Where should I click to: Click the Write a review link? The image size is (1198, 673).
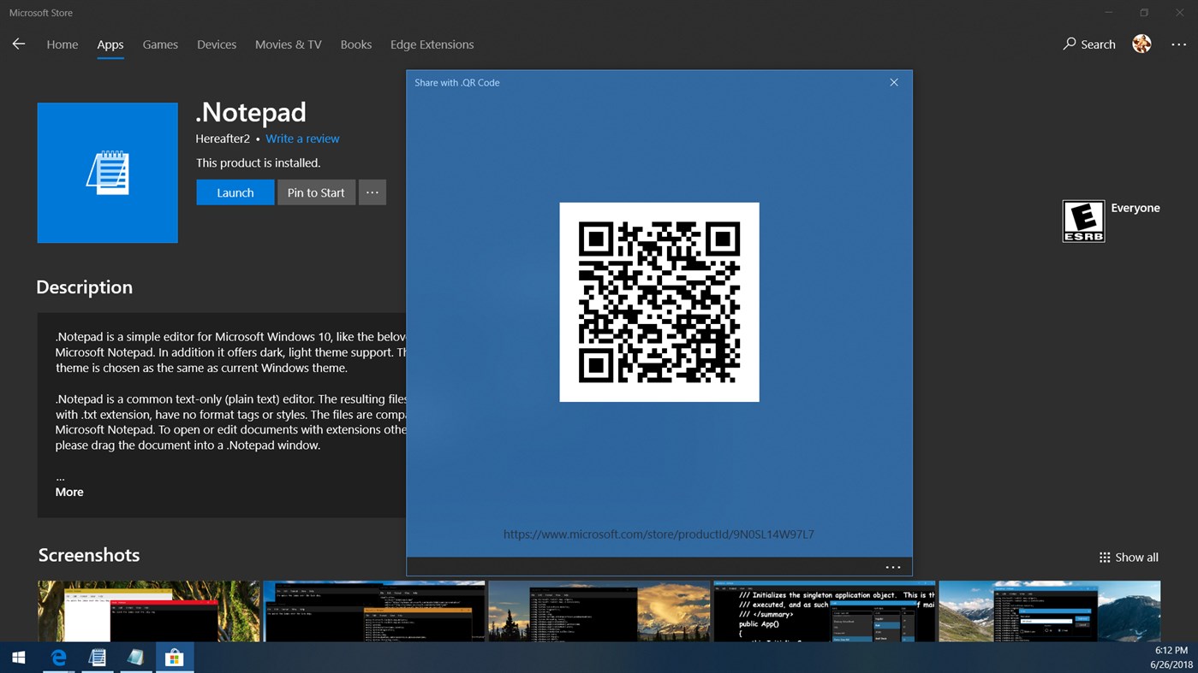click(x=301, y=138)
